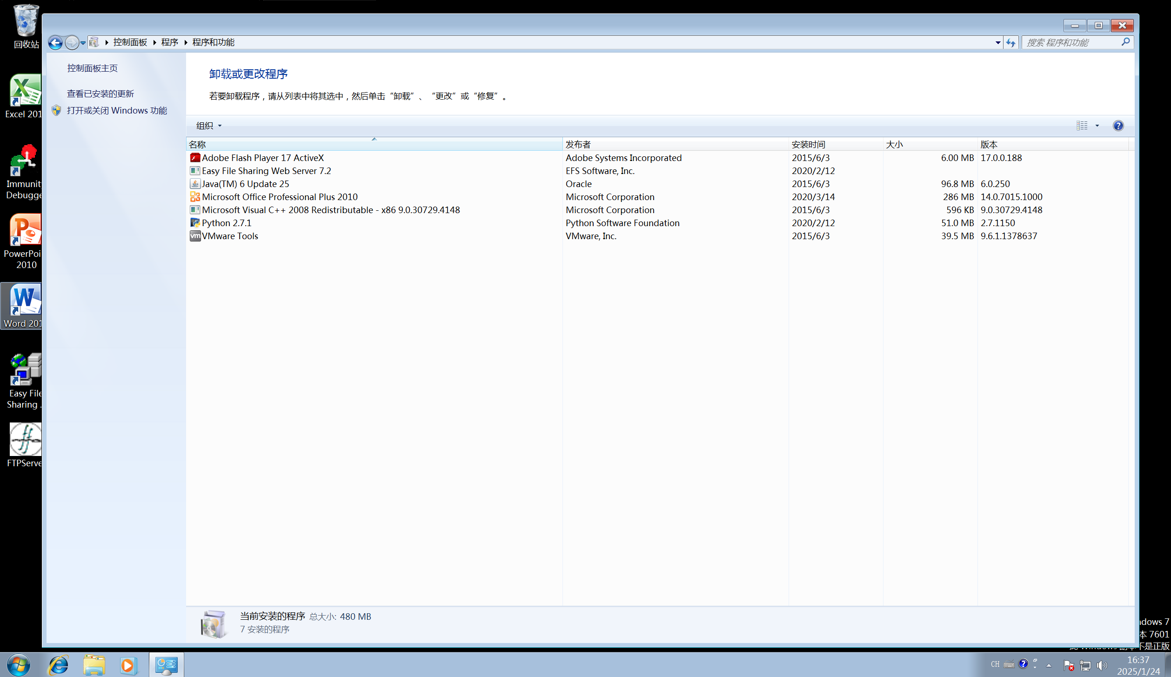Viewport: 1171px width, 677px height.
Task: Click the change view layout icon
Action: pyautogui.click(x=1082, y=126)
